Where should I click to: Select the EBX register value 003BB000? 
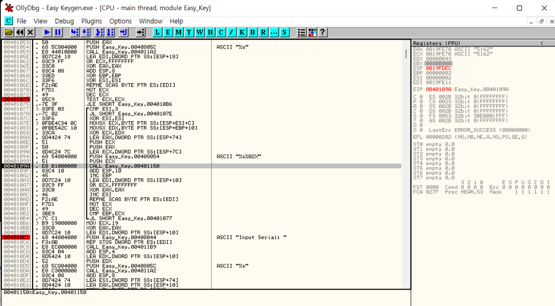pyautogui.click(x=438, y=63)
